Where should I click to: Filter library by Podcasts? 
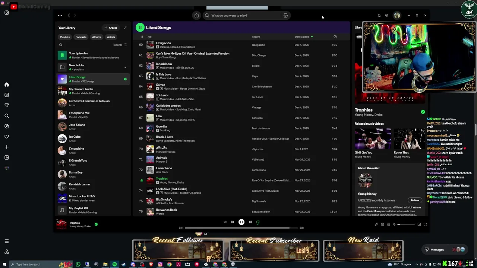pos(81,37)
